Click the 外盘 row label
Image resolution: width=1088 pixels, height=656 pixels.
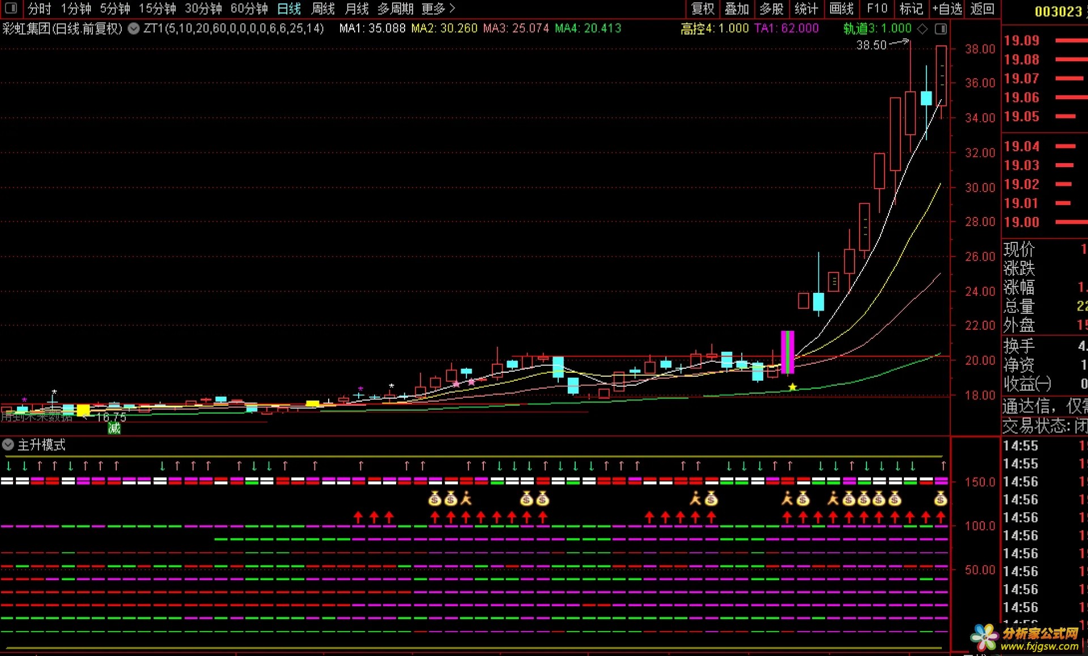click(x=1019, y=325)
